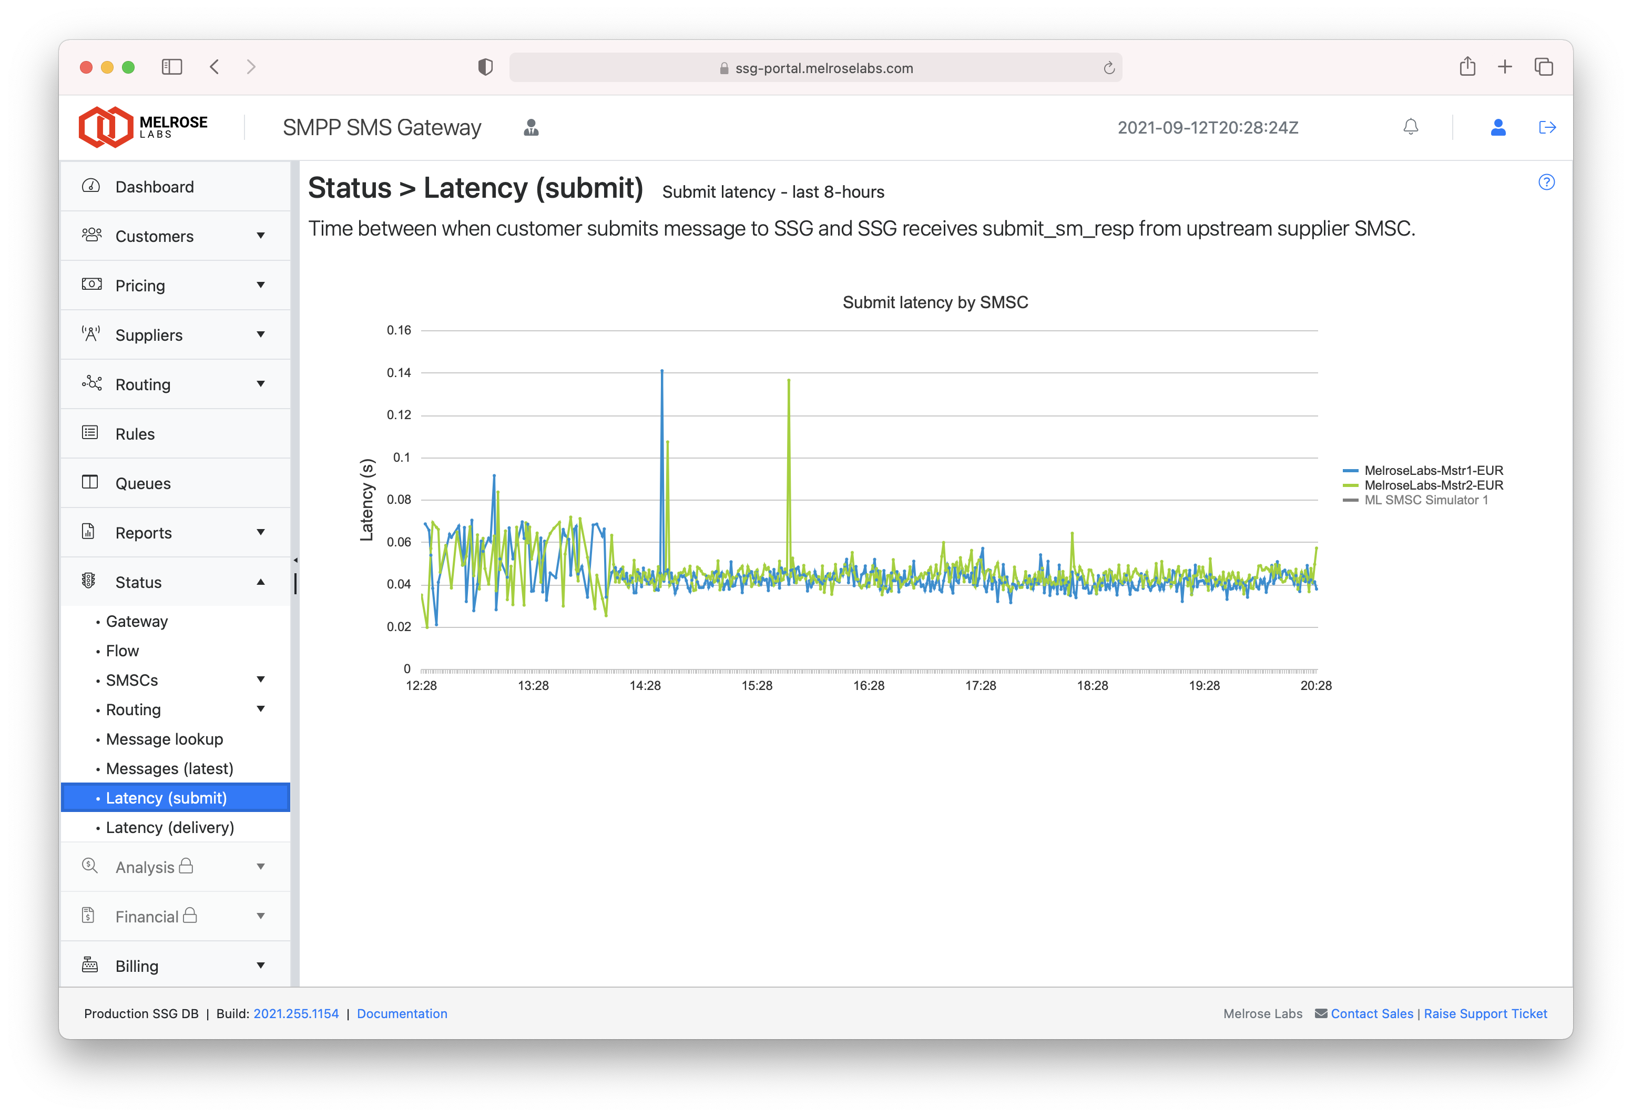Click the Safari sidebar toggle icon

(x=171, y=67)
